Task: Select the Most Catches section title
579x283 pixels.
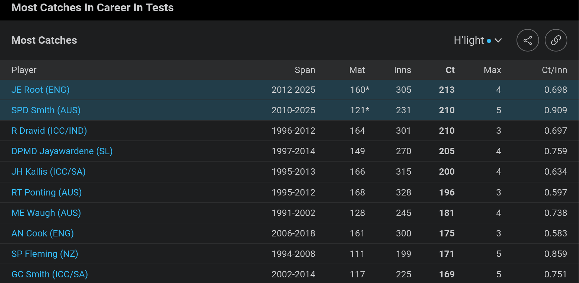Action: click(x=44, y=40)
